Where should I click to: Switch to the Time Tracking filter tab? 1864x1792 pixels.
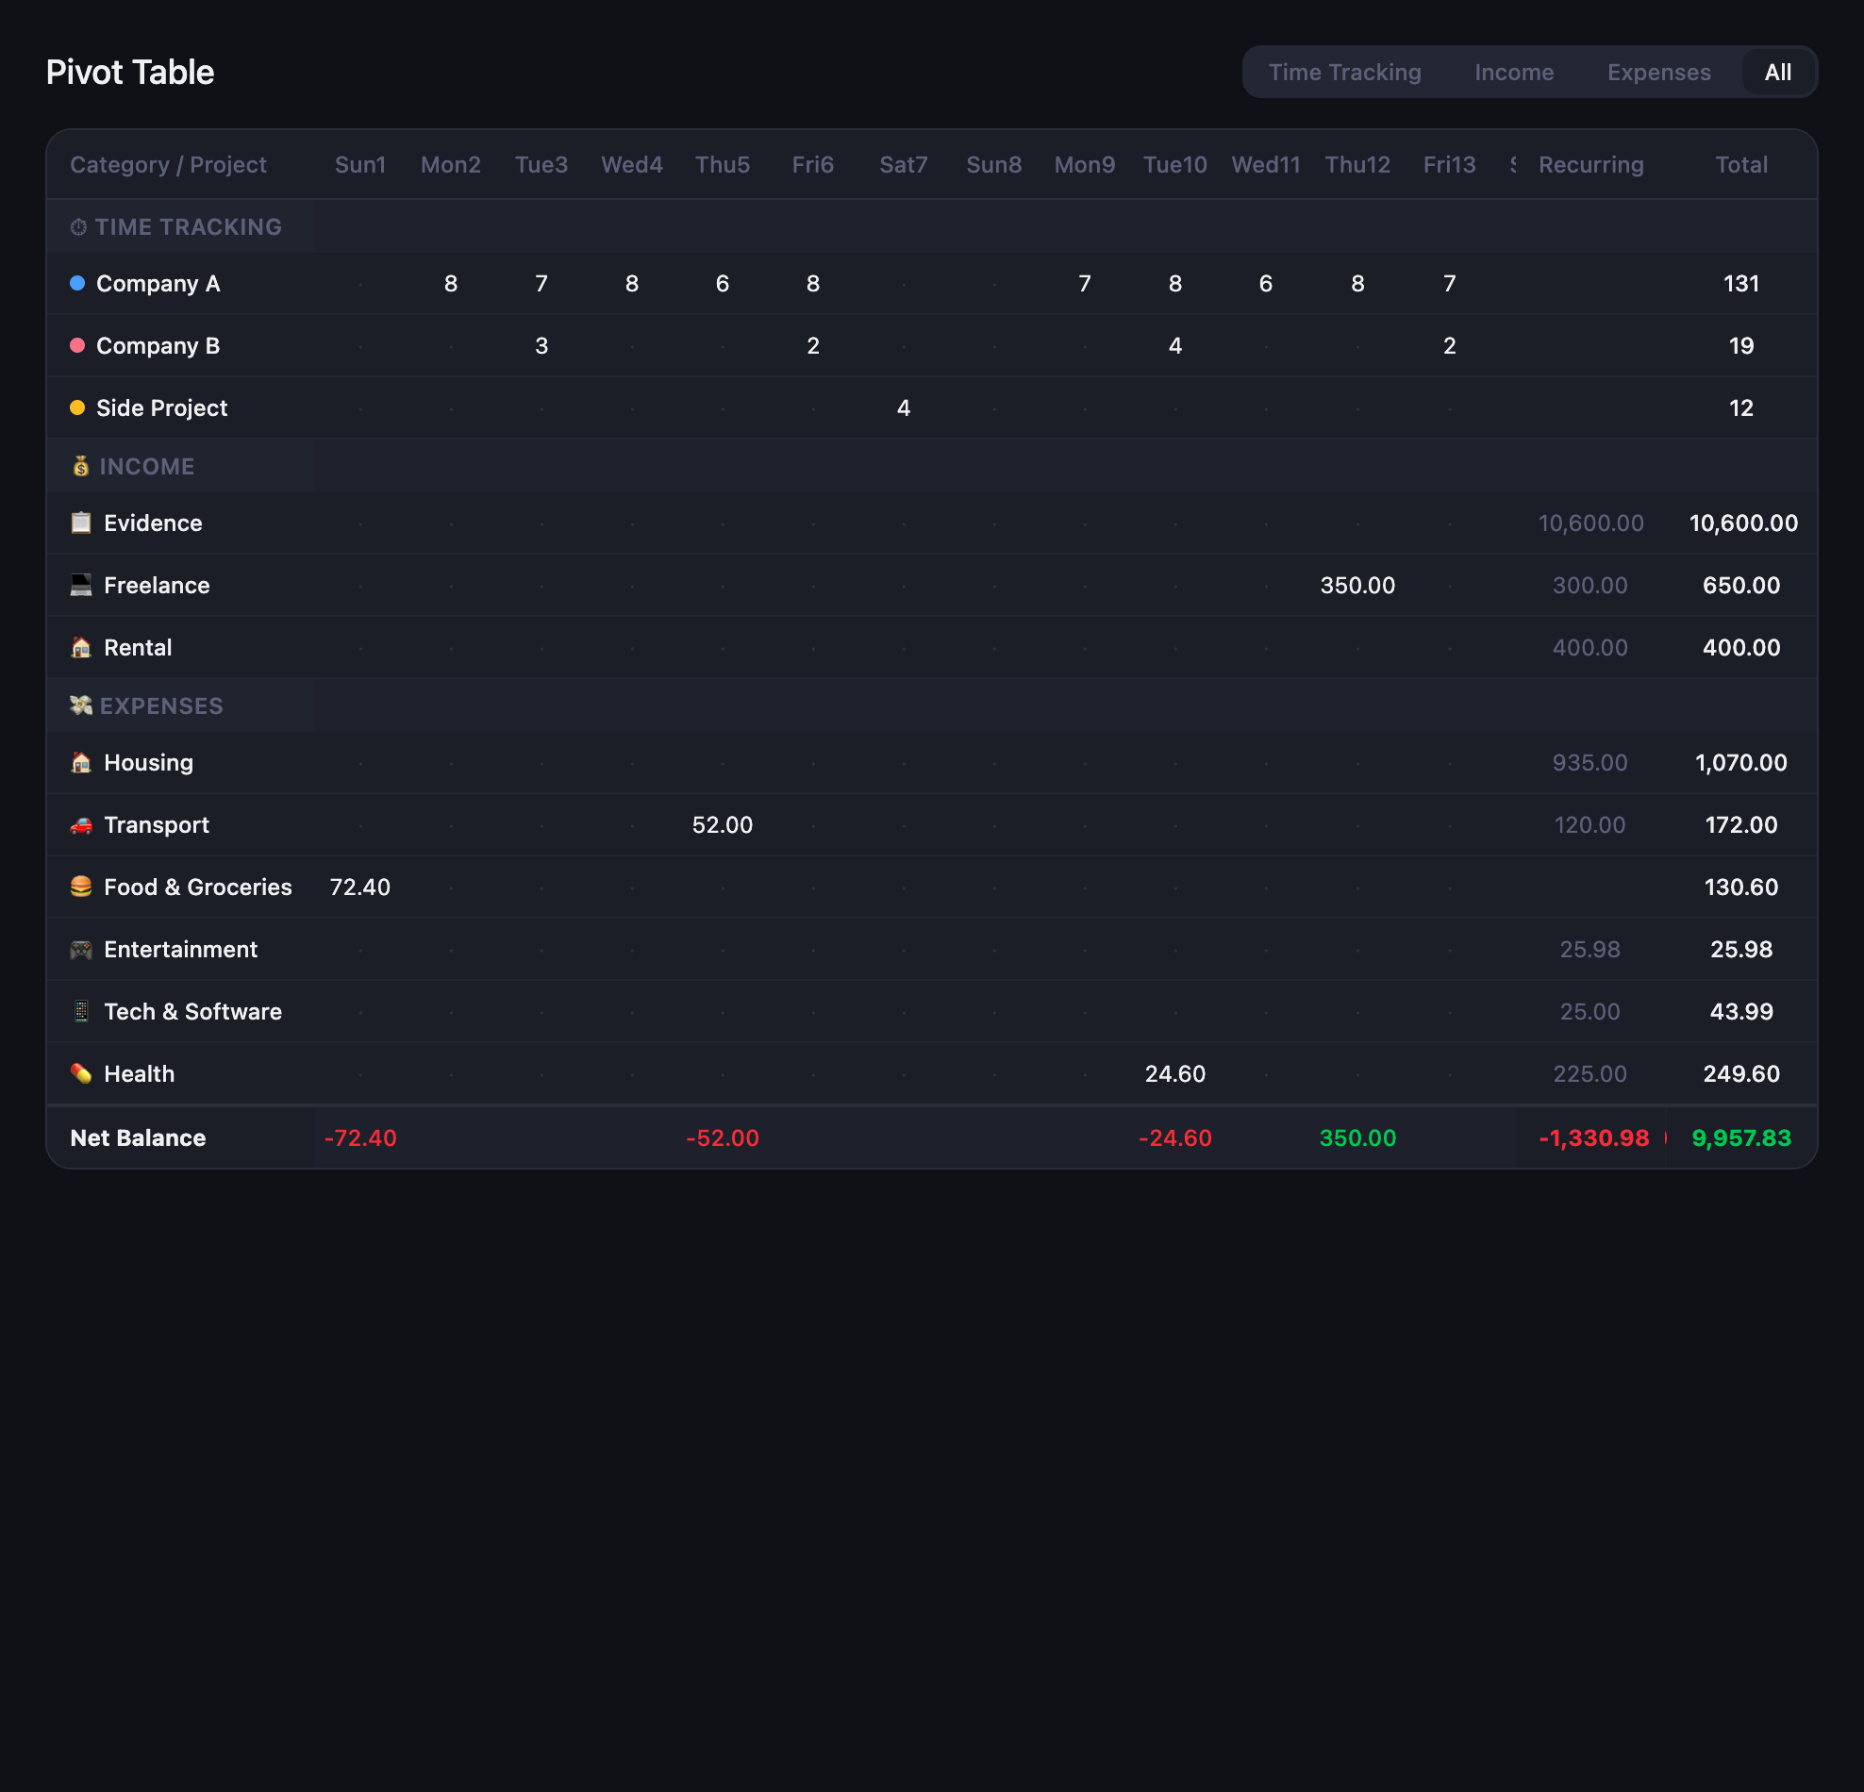[x=1344, y=73]
